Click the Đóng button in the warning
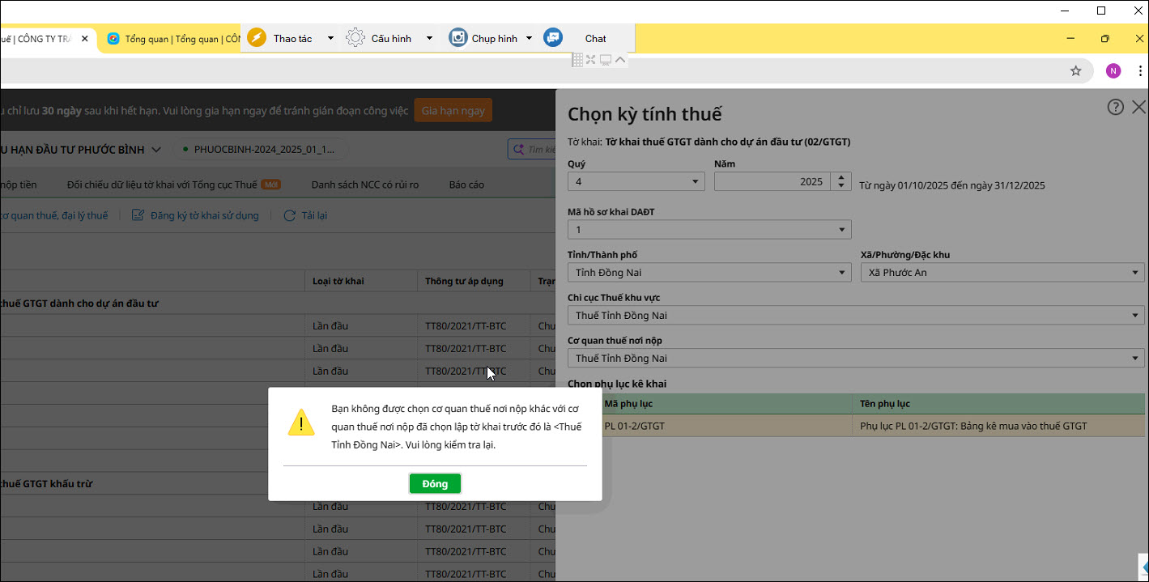Image resolution: width=1149 pixels, height=582 pixels. (435, 484)
